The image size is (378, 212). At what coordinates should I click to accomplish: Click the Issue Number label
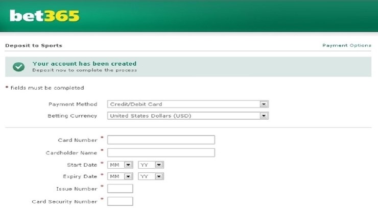coord(77,189)
